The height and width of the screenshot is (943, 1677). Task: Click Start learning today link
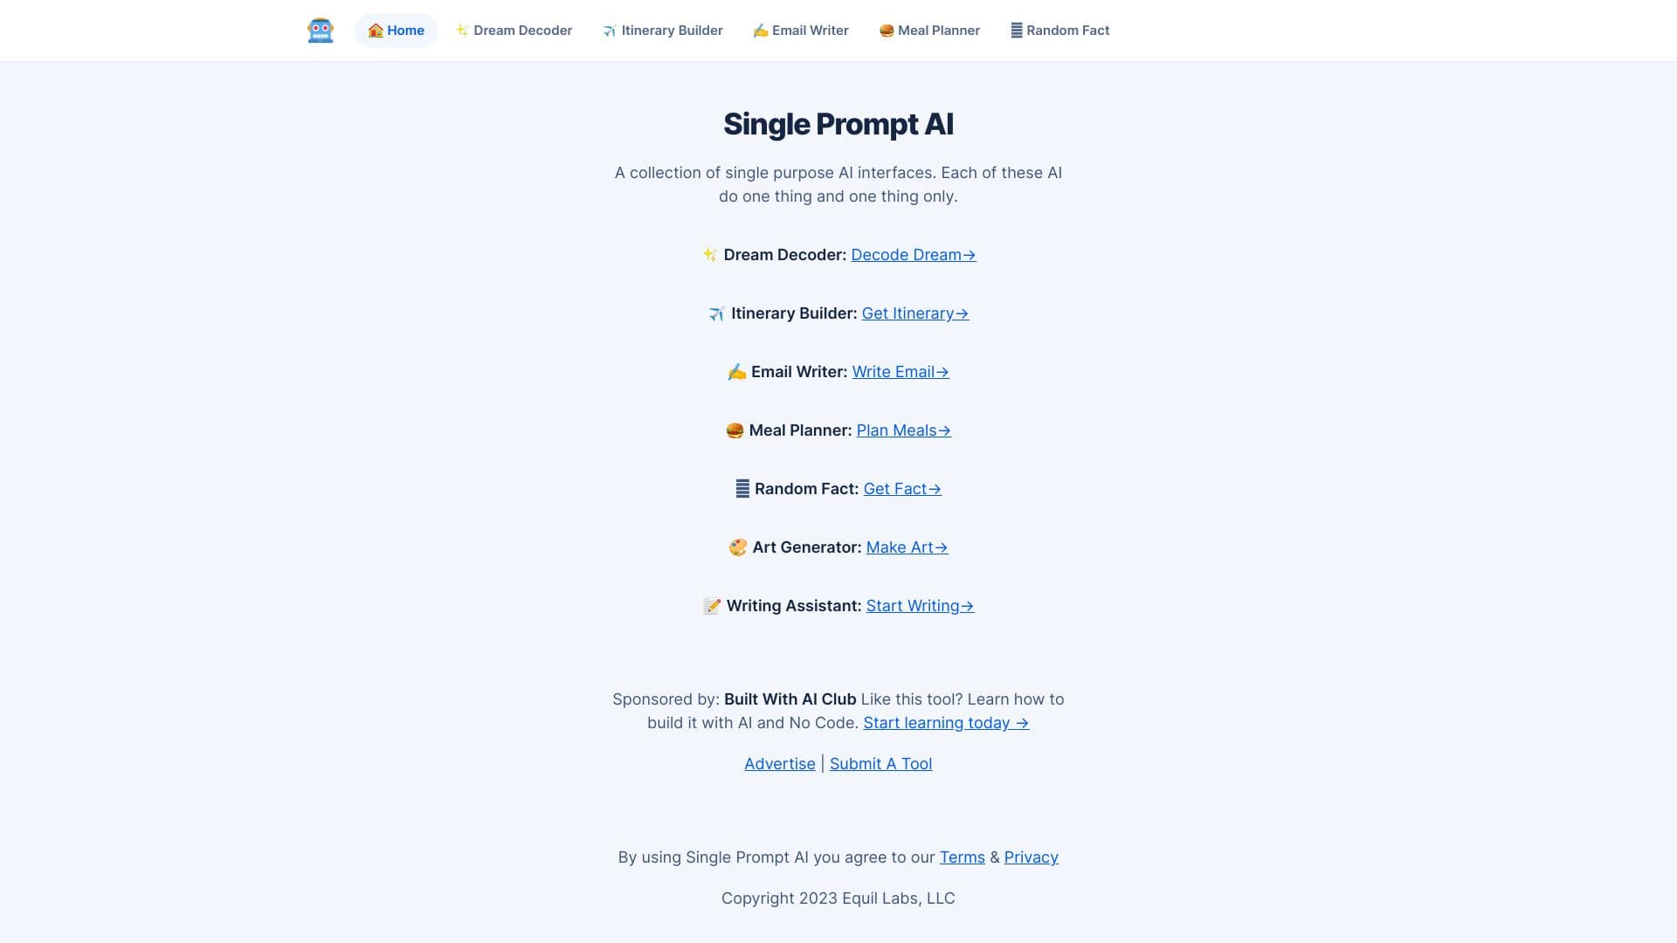coord(945,723)
